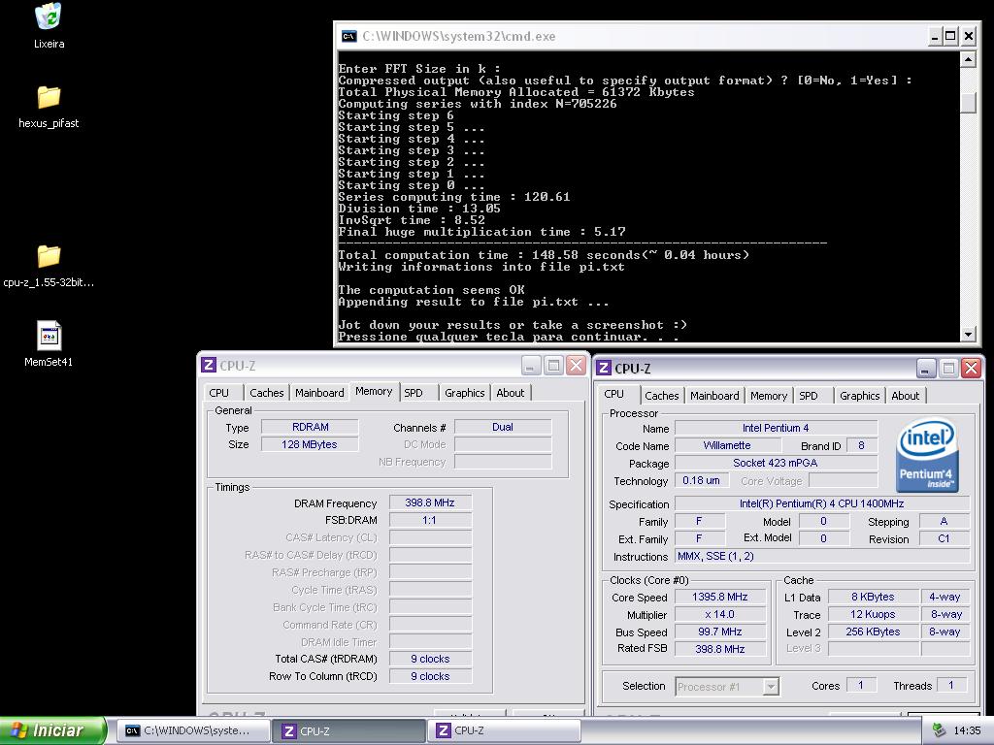Open Graphics tab in left CPU-Z window
This screenshot has width=994, height=745.
click(x=465, y=393)
